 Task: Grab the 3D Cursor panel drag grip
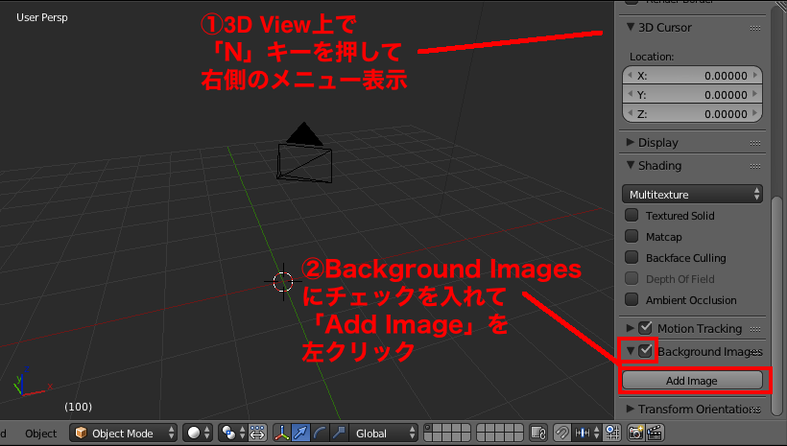click(755, 28)
